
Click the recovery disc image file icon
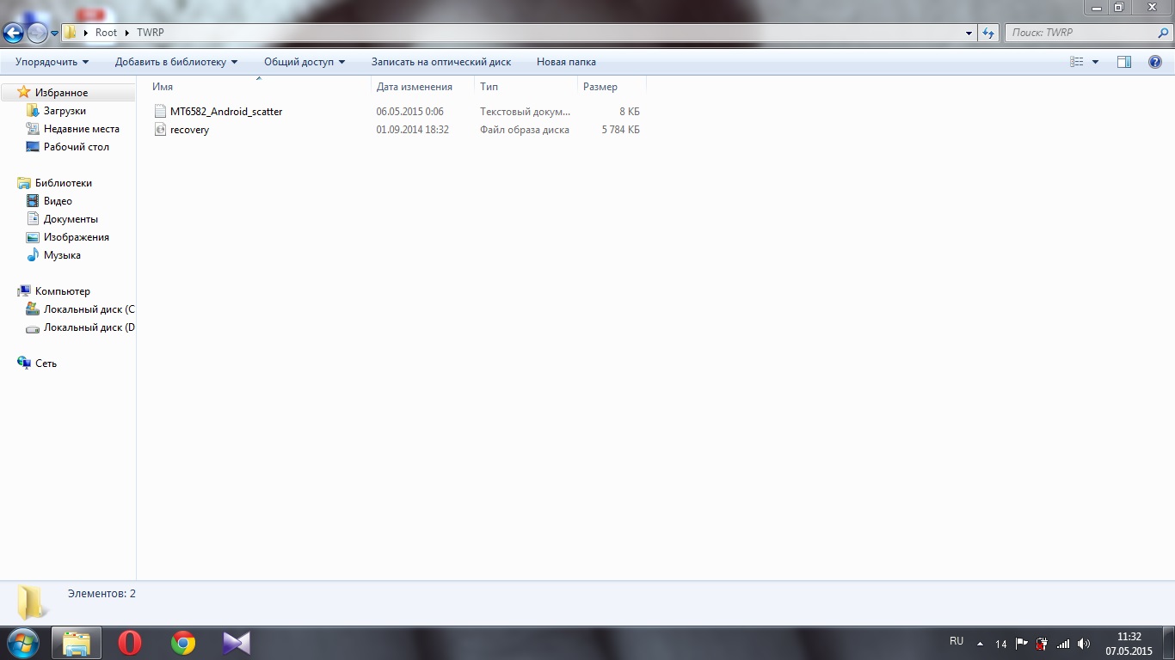(x=160, y=130)
